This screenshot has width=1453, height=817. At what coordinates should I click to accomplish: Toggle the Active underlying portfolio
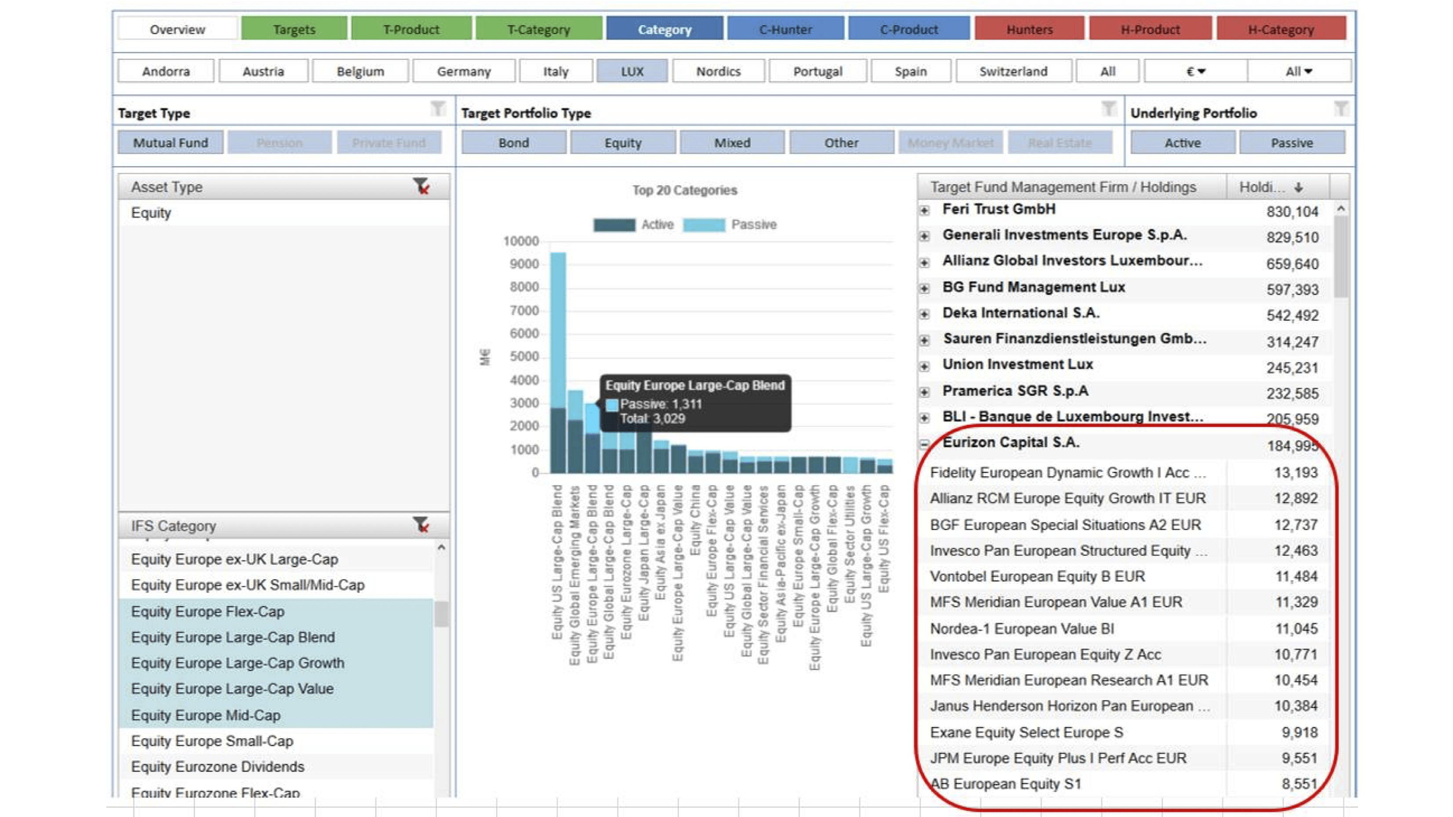click(1183, 143)
